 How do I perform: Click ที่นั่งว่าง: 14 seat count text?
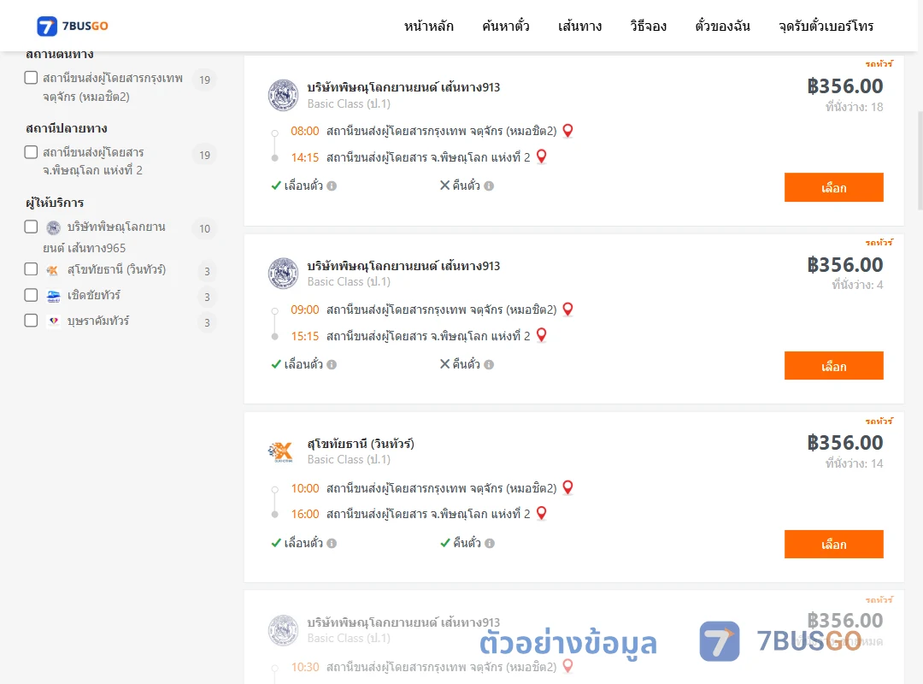[854, 463]
